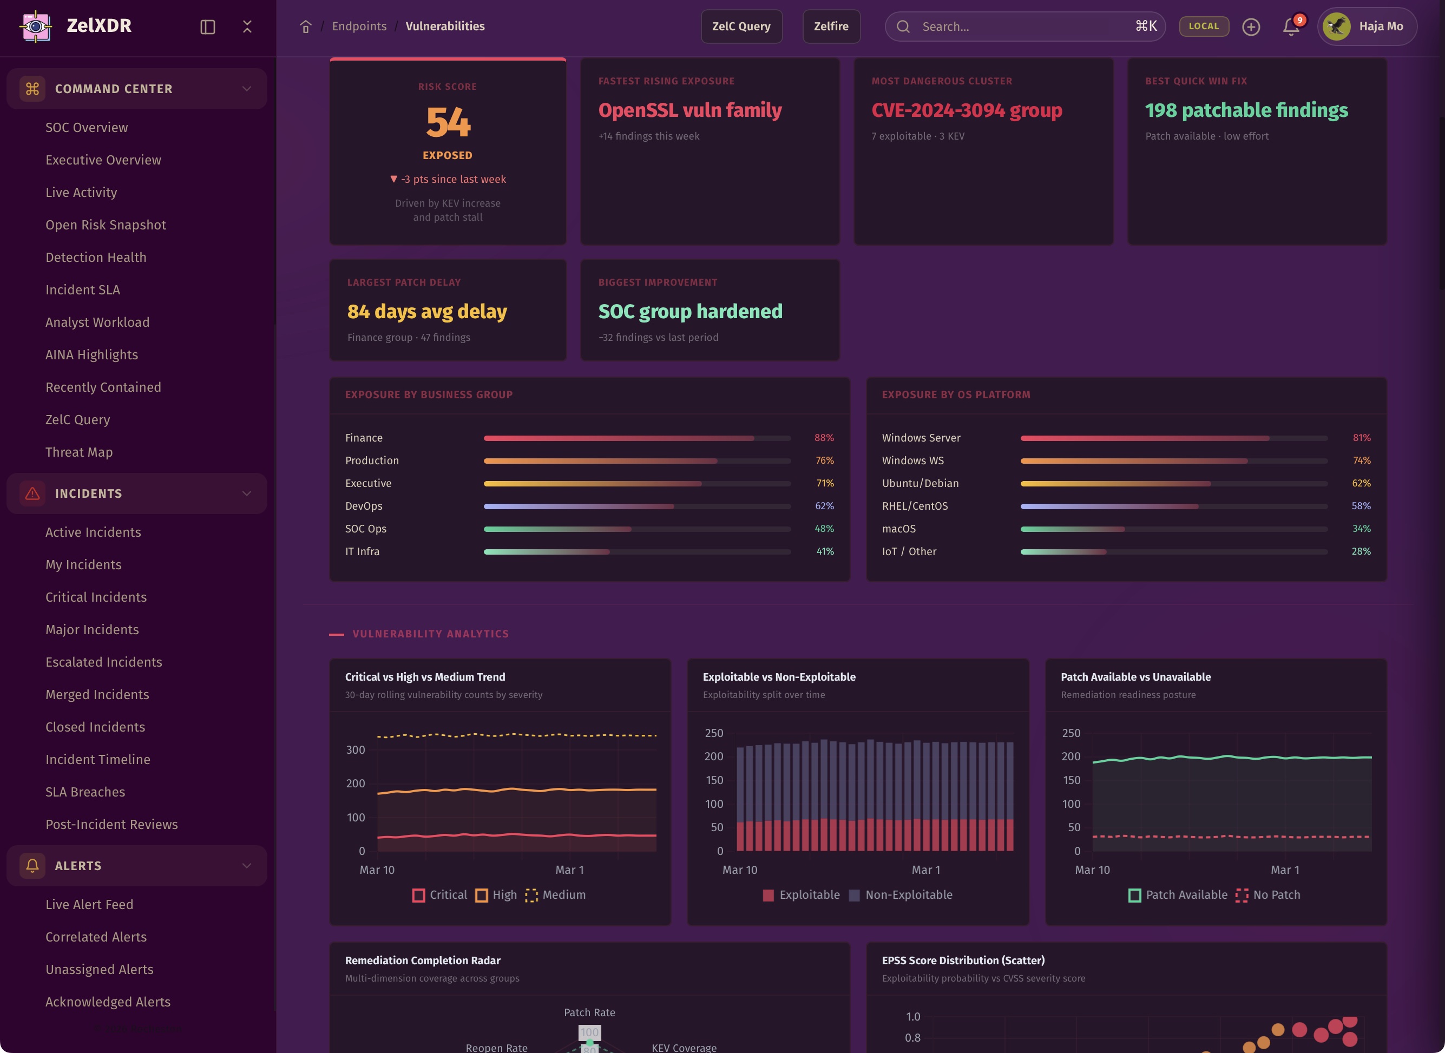Screen dimensions: 1445x1053
Task: Open notifications bell with 9 badge
Action: (1291, 26)
